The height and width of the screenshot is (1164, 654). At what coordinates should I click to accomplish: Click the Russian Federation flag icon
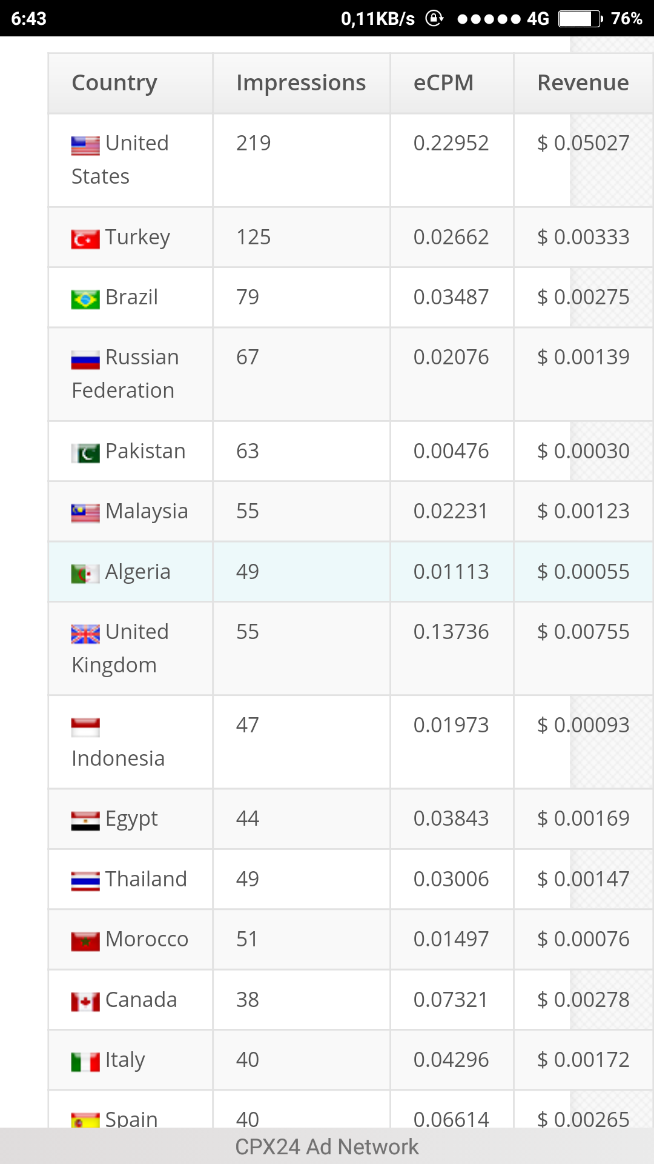(85, 360)
